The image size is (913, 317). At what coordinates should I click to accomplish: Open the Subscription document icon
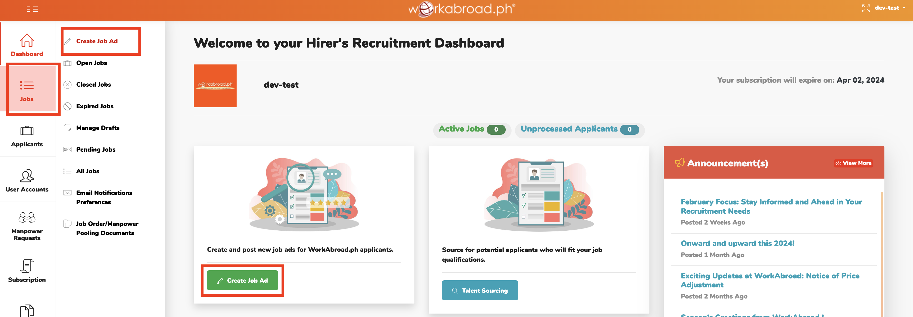click(26, 266)
